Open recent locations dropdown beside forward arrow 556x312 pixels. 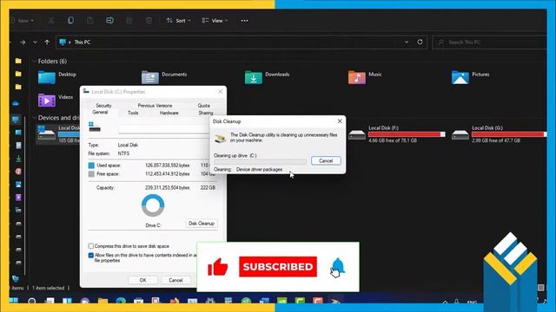coord(35,42)
